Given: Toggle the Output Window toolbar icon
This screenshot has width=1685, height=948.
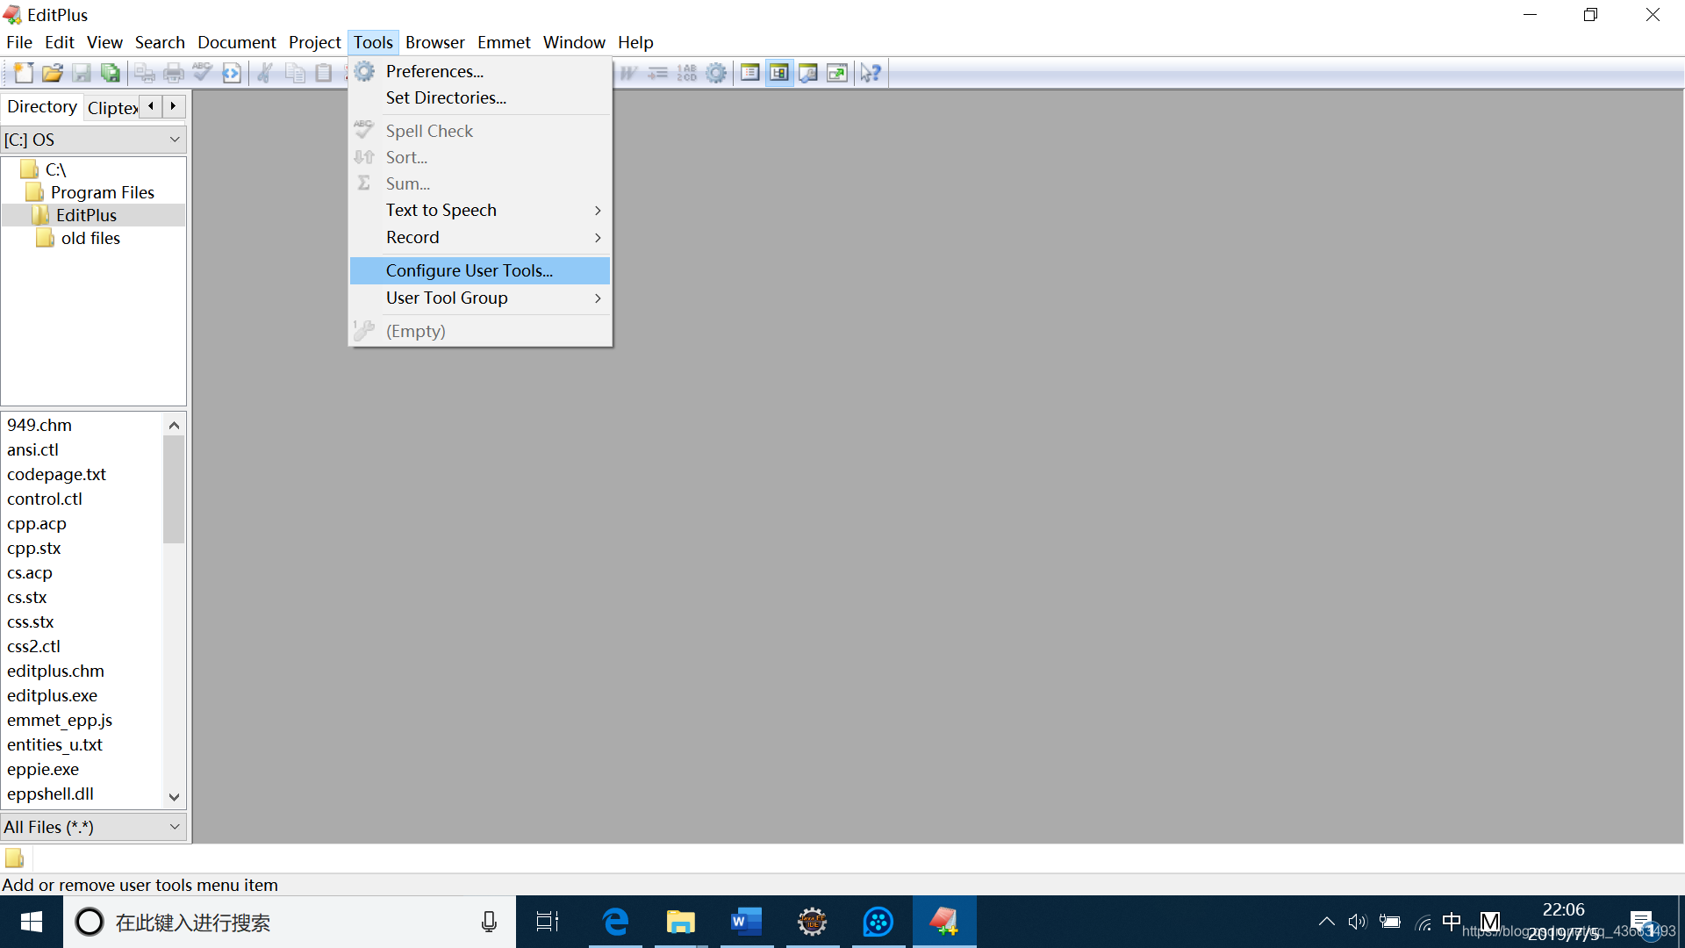Looking at the screenshot, I should tap(808, 73).
